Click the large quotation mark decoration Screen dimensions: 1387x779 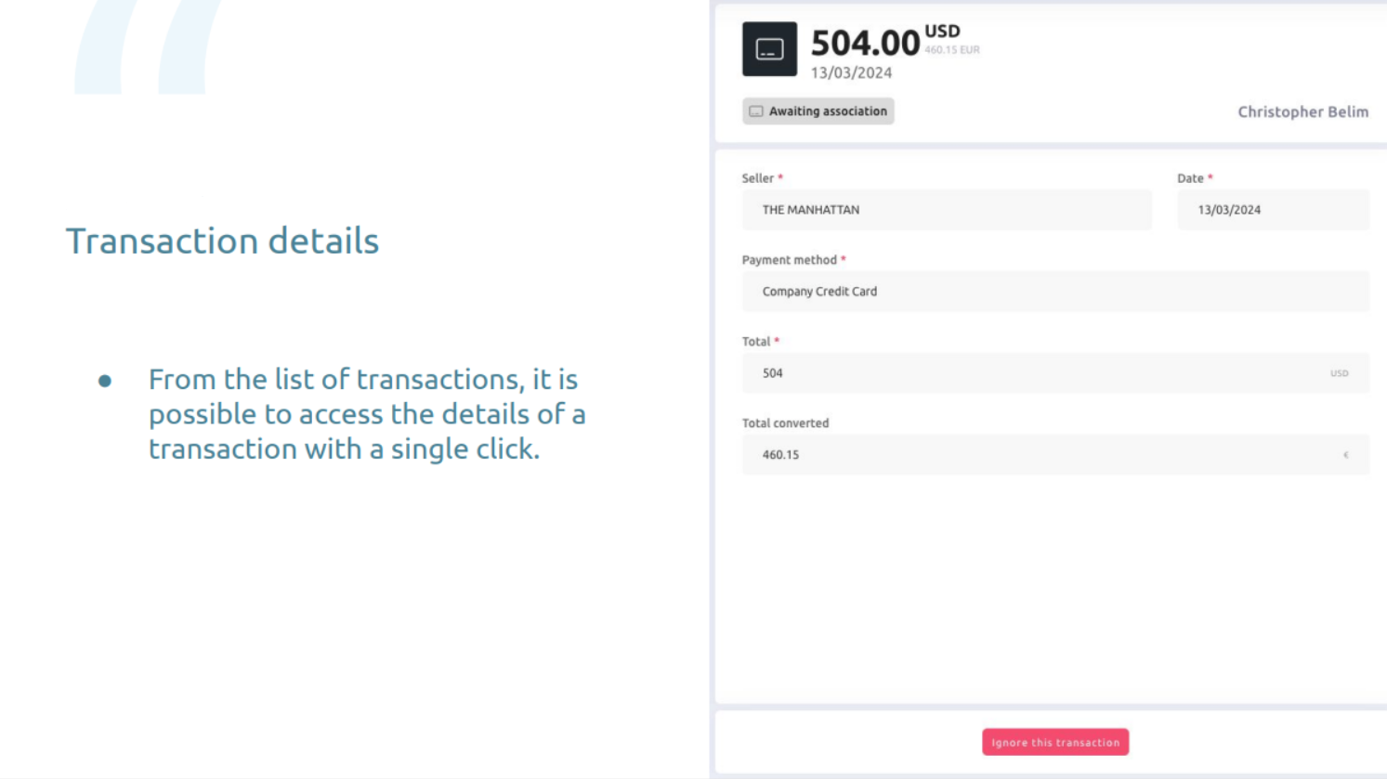tap(149, 46)
